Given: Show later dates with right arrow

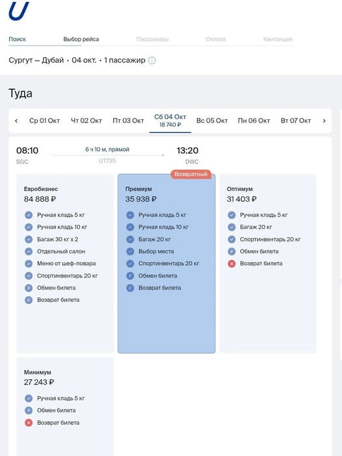Looking at the screenshot, I should tap(324, 121).
